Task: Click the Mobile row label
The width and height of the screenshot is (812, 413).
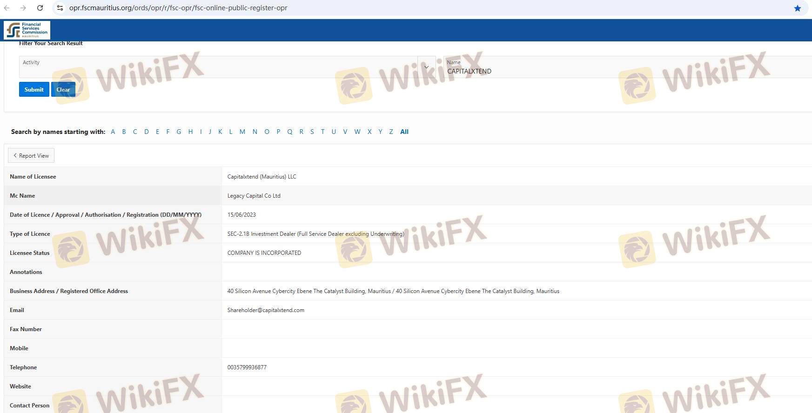Action: coord(19,348)
